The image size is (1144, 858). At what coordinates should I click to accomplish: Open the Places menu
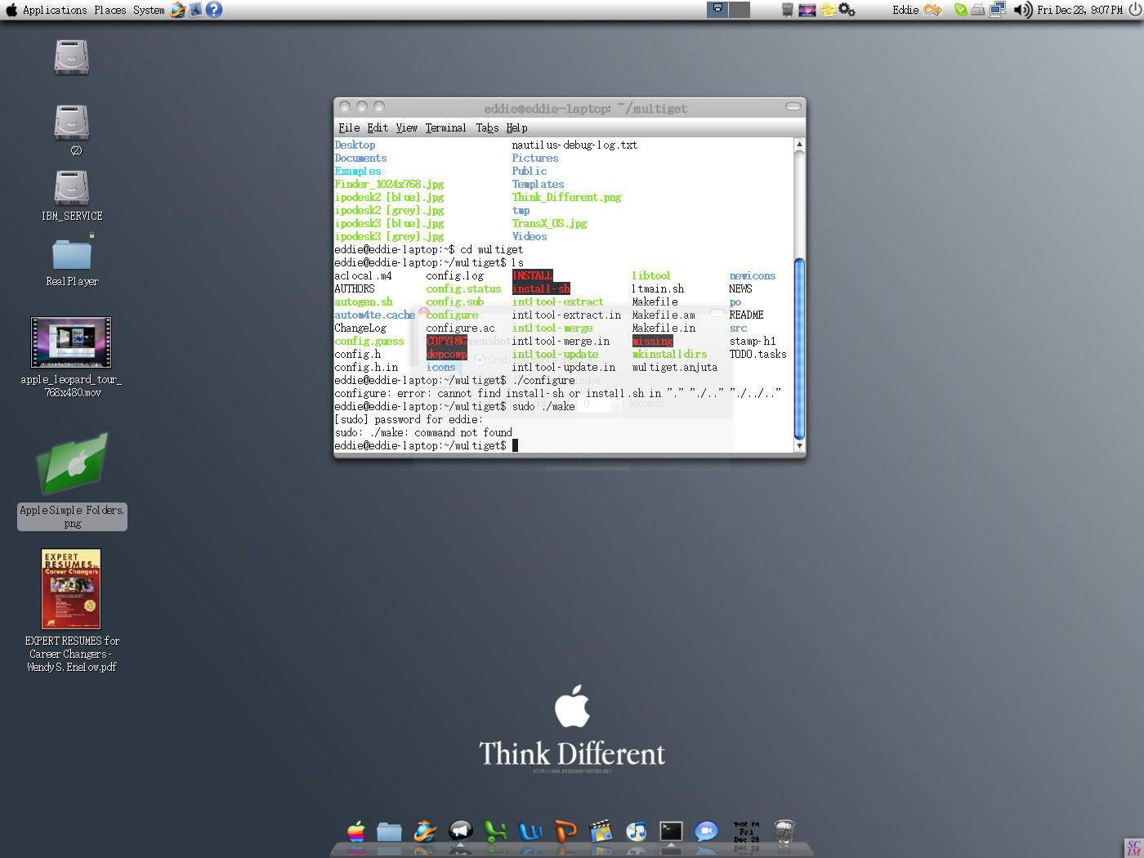pos(109,10)
